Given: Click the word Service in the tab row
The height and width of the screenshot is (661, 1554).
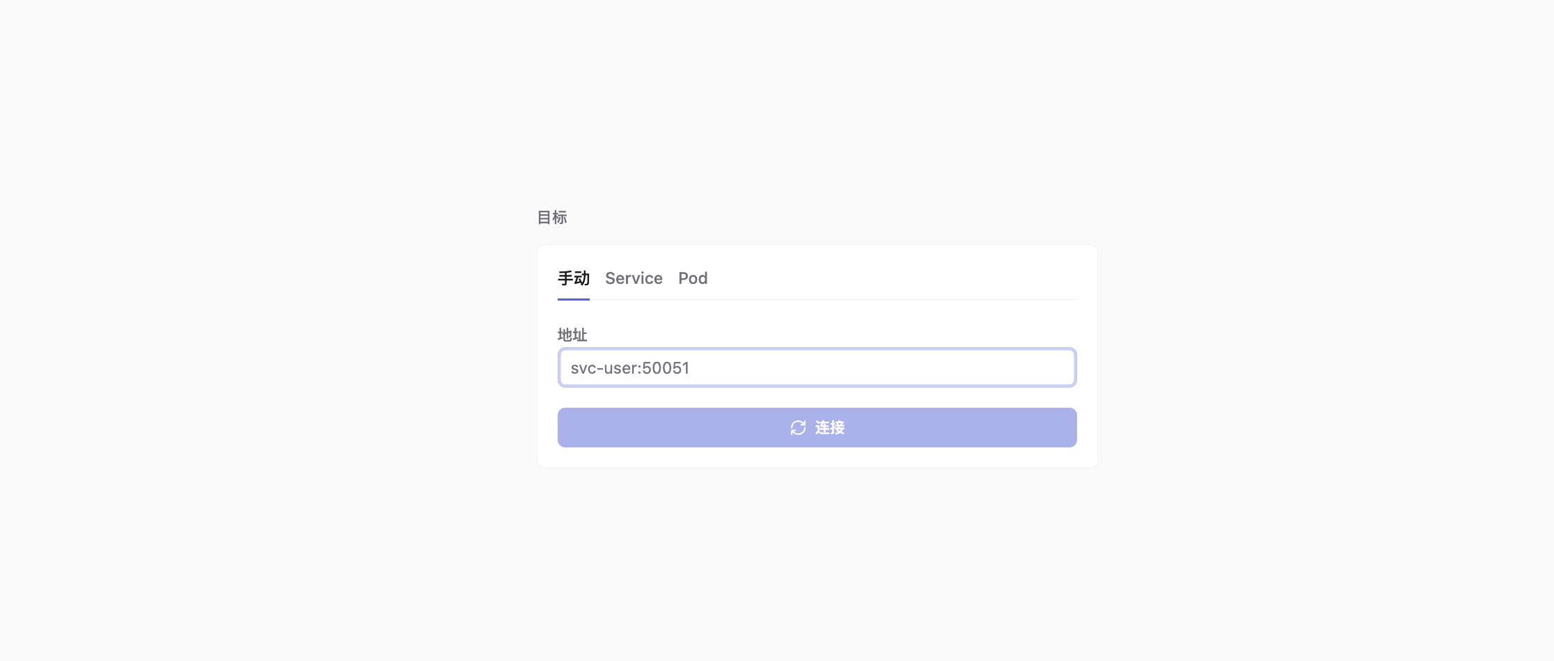Looking at the screenshot, I should pyautogui.click(x=634, y=278).
